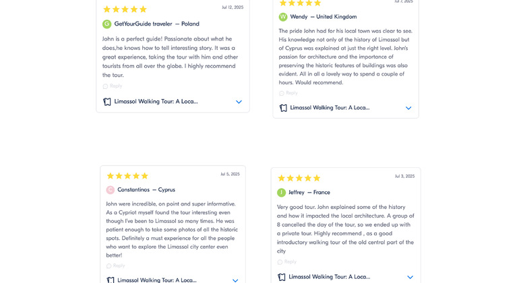This screenshot has width=519, height=283.
Task: Click Wendy's green W avatar icon
Action: click(283, 17)
